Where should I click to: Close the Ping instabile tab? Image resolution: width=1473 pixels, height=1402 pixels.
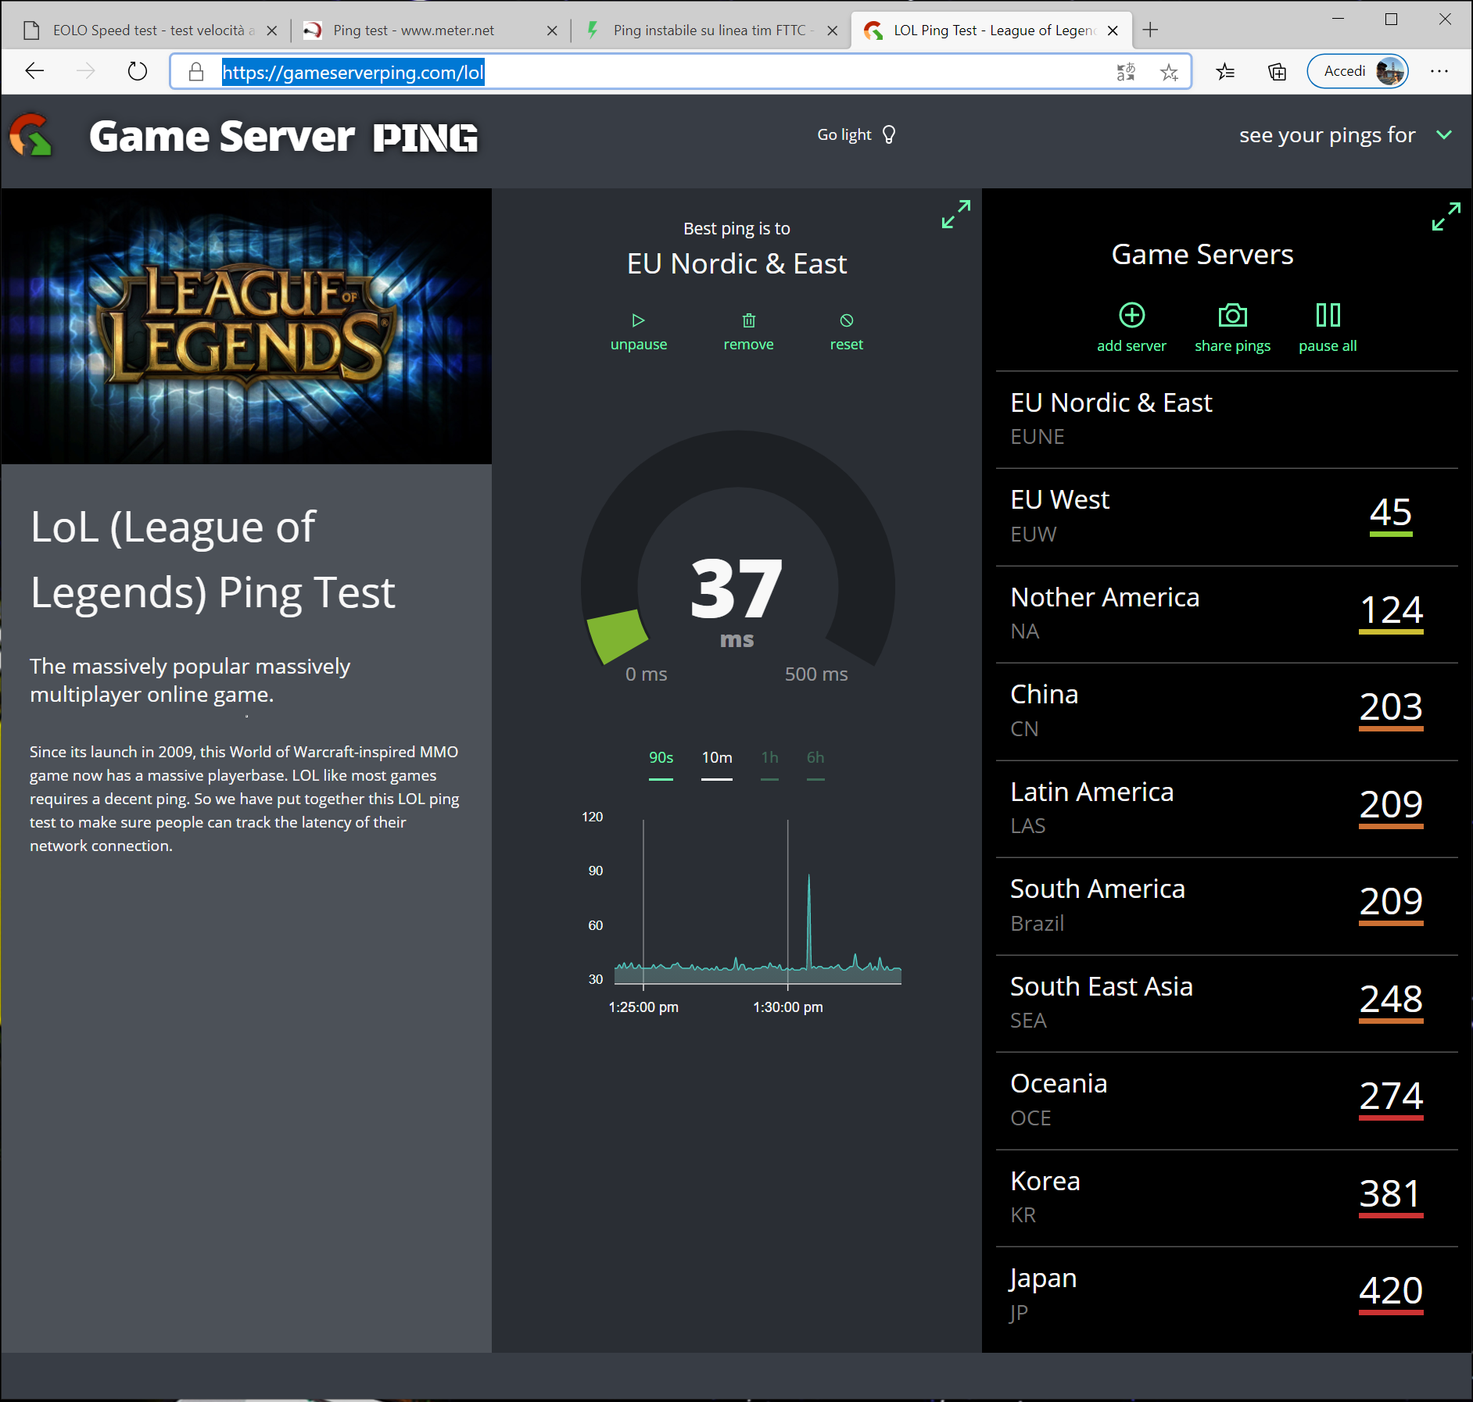[833, 30]
